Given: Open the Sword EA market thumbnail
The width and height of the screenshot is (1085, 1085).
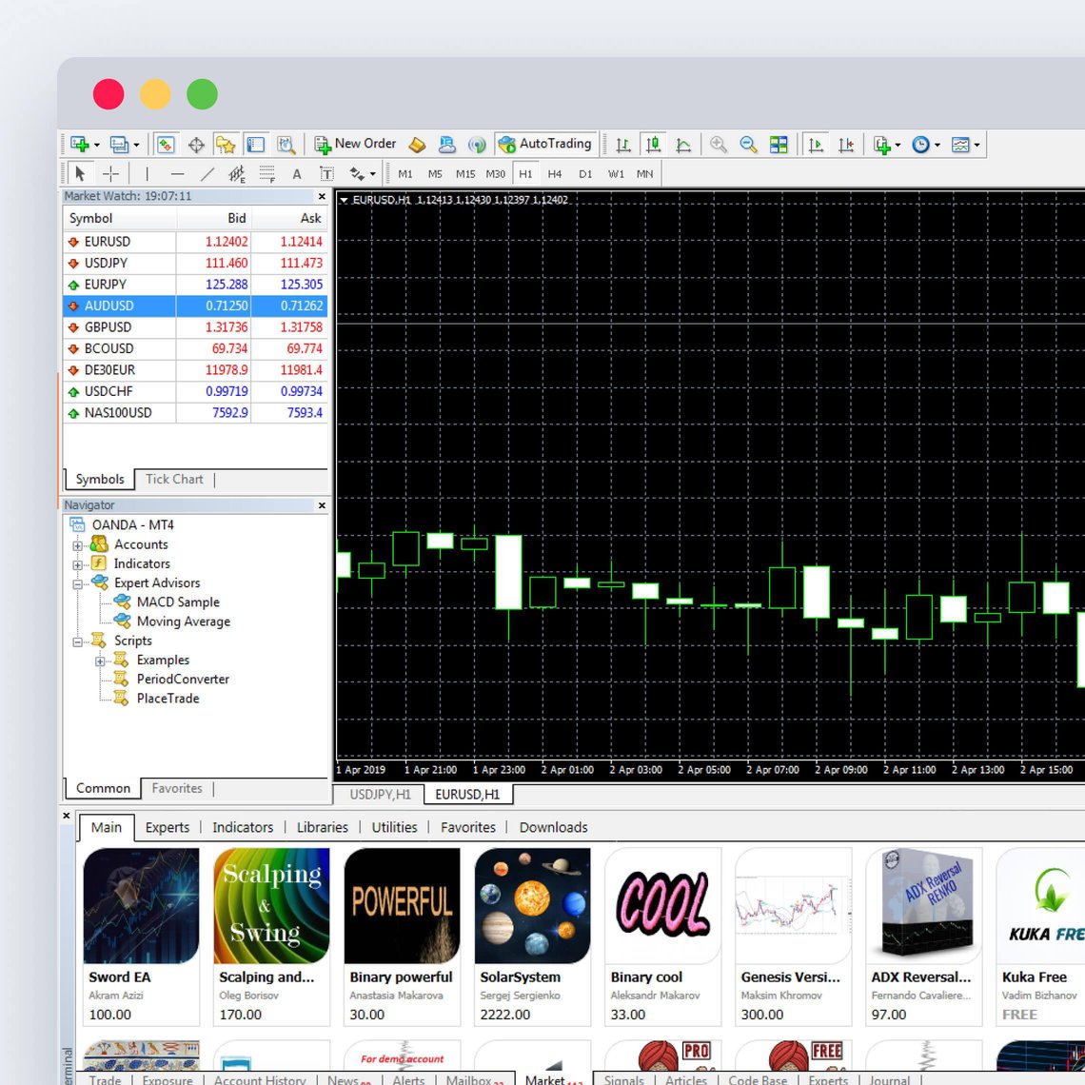Looking at the screenshot, I should pyautogui.click(x=142, y=906).
